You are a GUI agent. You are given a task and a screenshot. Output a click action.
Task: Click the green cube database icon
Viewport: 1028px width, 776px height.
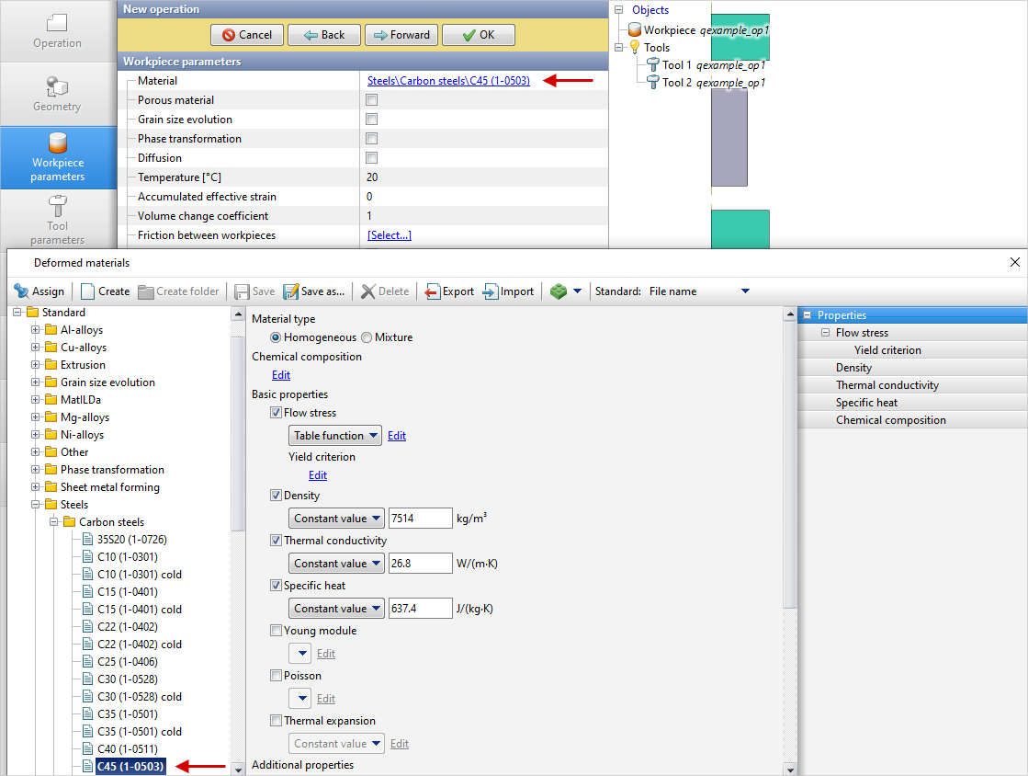click(559, 291)
